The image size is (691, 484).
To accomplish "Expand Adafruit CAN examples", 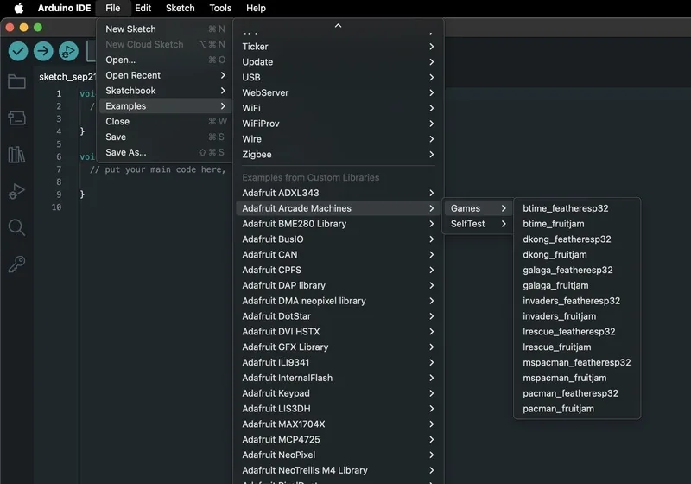I will (x=338, y=255).
